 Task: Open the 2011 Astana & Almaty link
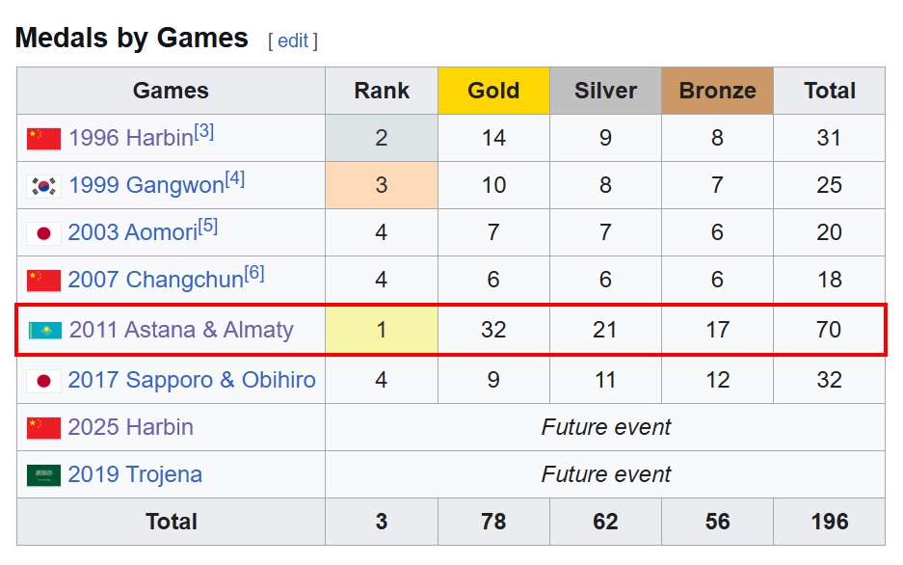(181, 330)
